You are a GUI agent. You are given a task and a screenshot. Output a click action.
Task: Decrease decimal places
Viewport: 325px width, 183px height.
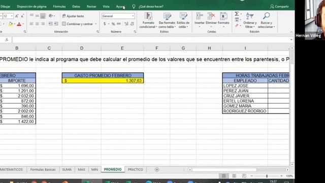click(132, 24)
